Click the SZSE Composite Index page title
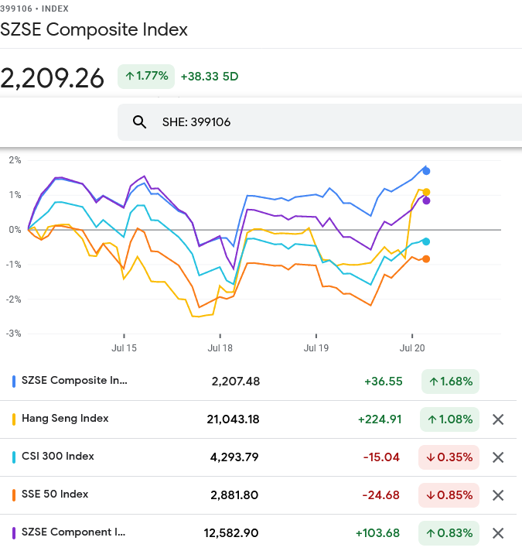The height and width of the screenshot is (551, 522). [94, 29]
